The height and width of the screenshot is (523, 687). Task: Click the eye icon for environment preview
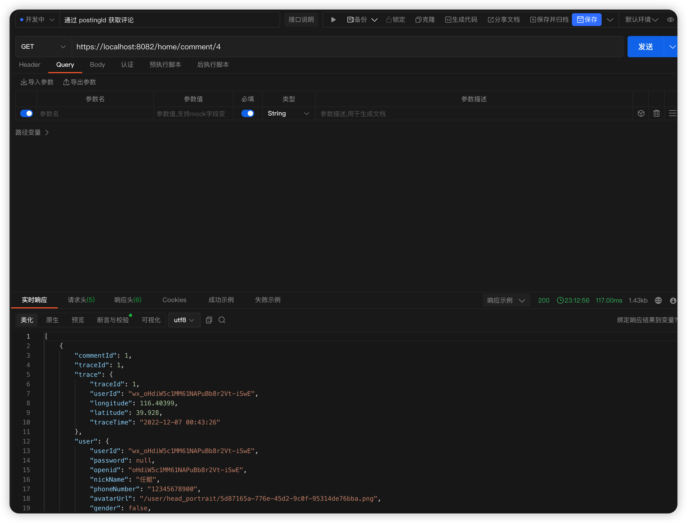click(671, 20)
